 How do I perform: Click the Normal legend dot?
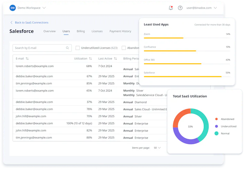click(x=216, y=133)
